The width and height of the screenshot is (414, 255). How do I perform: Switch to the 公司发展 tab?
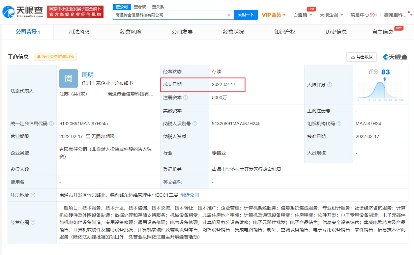pos(182,32)
